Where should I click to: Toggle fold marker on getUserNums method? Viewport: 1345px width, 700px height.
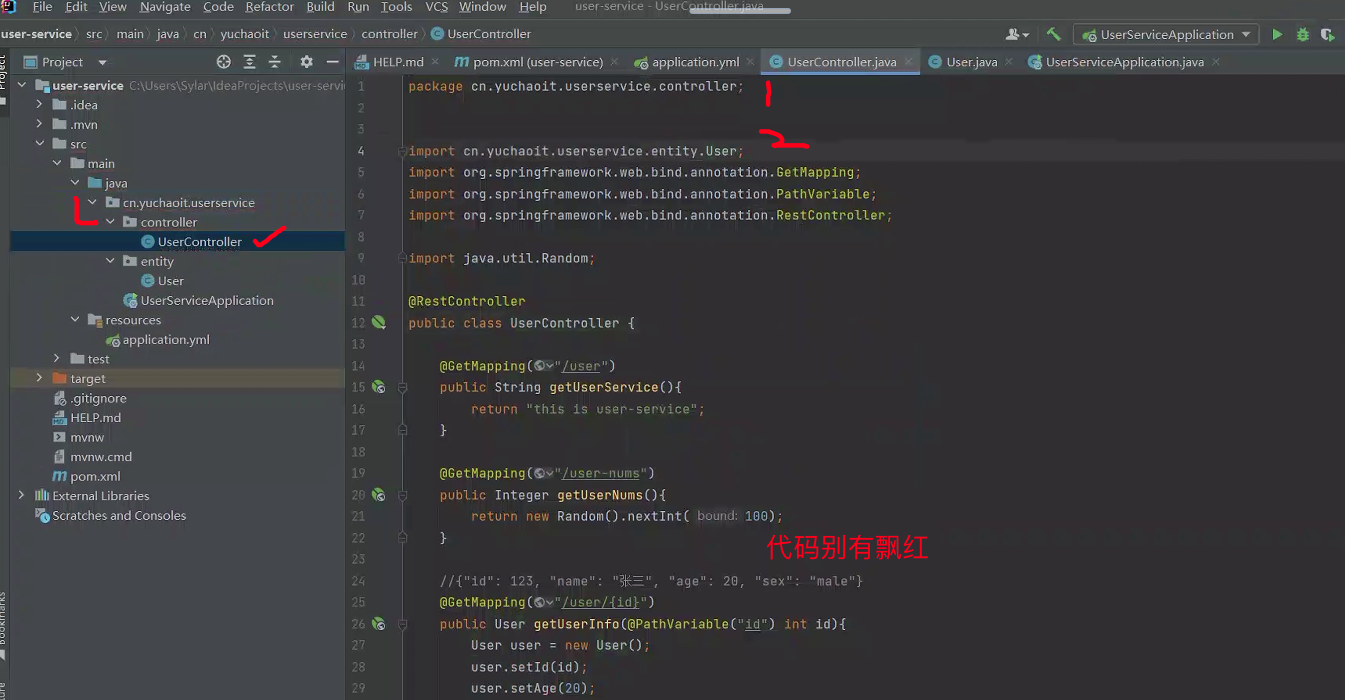click(x=402, y=495)
